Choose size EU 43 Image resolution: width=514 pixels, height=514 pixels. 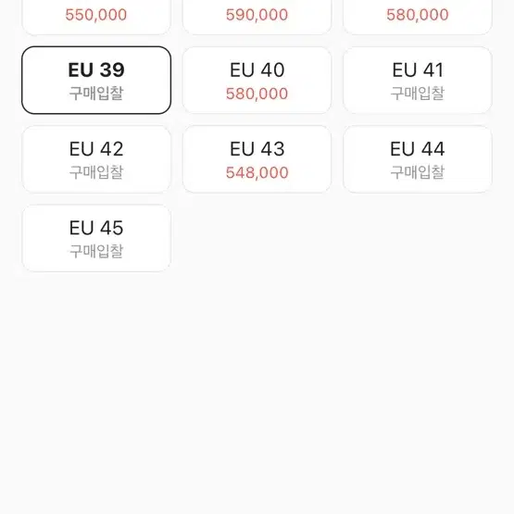[257, 159]
